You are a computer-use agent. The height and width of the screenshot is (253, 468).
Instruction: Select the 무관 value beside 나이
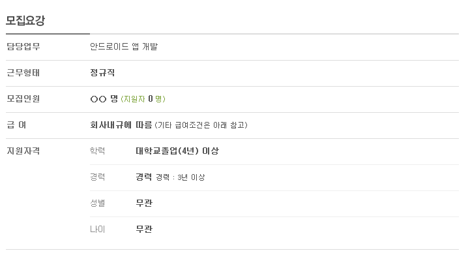144,229
